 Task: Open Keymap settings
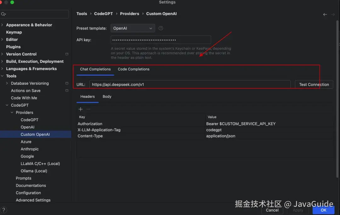[x=14, y=32]
